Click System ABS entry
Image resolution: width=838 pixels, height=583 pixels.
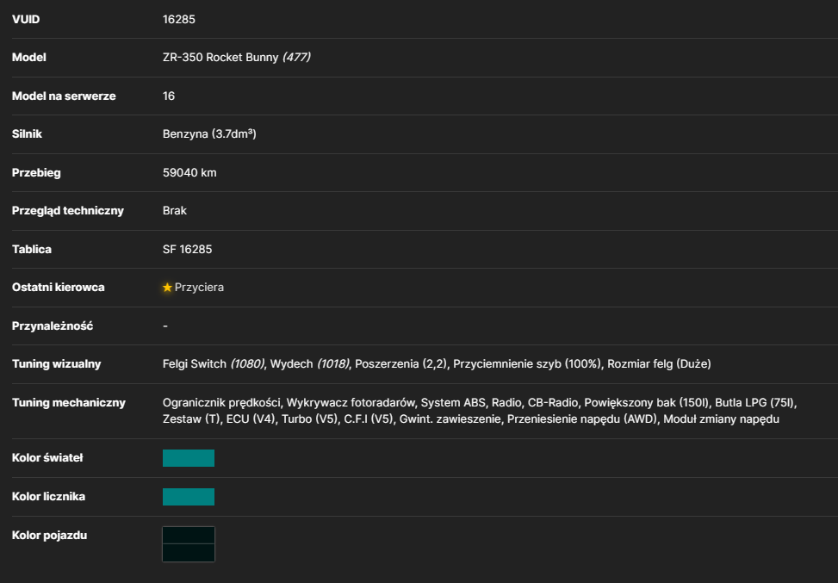453,403
